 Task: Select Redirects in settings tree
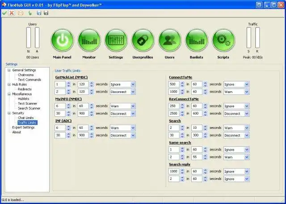(x=25, y=89)
